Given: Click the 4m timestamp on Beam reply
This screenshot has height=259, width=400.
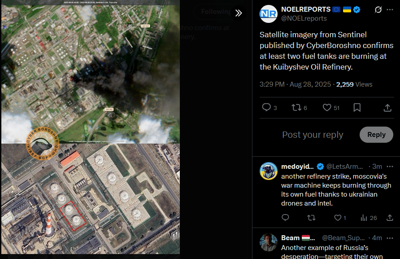Looking at the screenshot, I should [x=377, y=238].
